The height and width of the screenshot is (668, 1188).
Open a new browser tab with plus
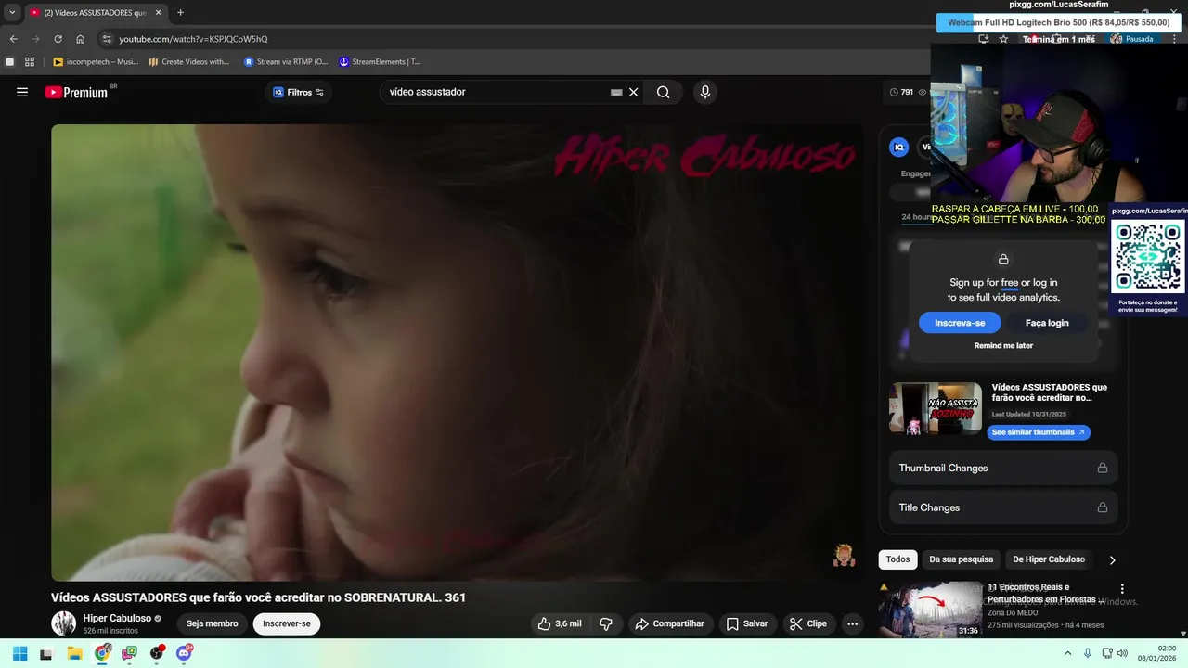click(180, 12)
